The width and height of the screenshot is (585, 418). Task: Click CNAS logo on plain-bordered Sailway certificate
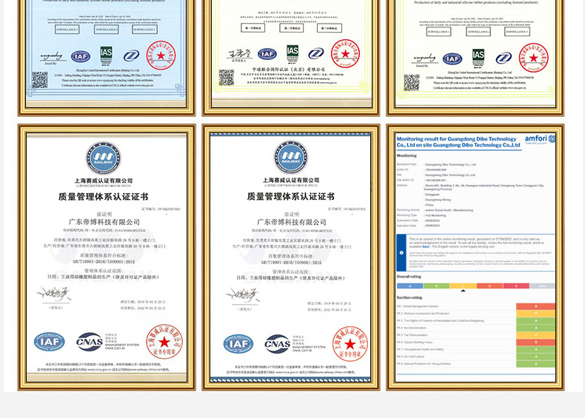point(90,342)
